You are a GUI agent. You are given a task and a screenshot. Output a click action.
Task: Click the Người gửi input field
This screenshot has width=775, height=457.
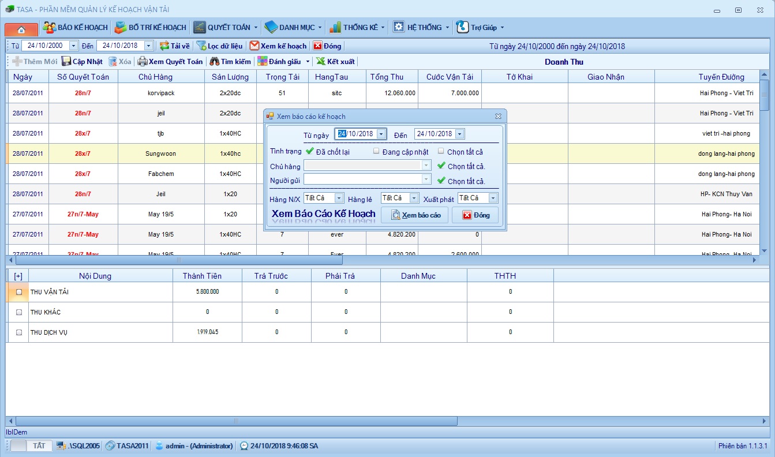click(x=363, y=179)
